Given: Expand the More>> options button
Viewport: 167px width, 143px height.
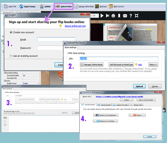Looking at the screenshot, I should pos(153,65).
